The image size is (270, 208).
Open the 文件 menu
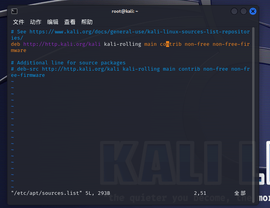[19, 22]
